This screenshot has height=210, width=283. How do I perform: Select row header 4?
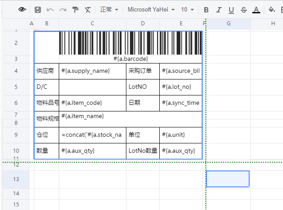[x=16, y=71]
